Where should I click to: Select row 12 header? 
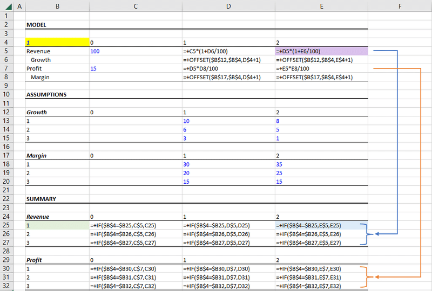[6, 112]
